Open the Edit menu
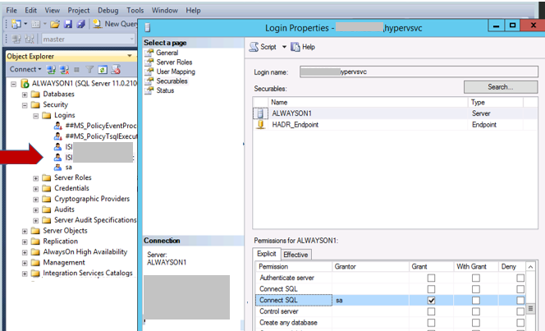Screen dimensions: 545x331 click(x=30, y=11)
